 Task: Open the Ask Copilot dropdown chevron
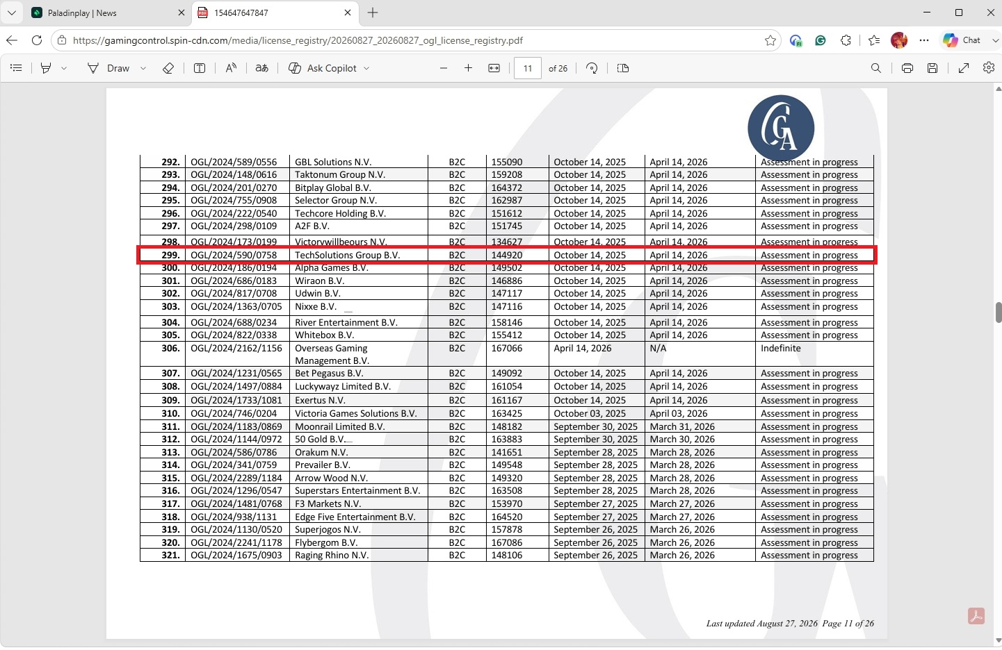pyautogui.click(x=366, y=68)
